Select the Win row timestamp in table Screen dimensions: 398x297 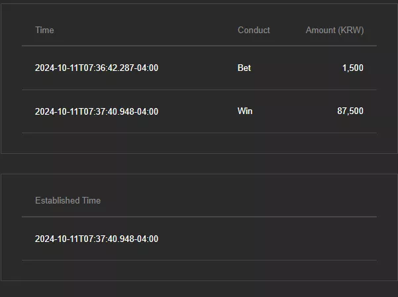(x=97, y=111)
